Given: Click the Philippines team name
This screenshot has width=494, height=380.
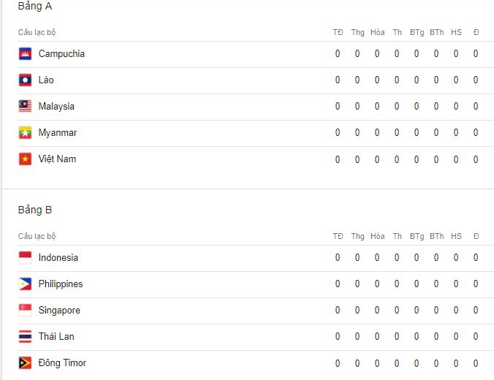Looking at the screenshot, I should point(61,284).
